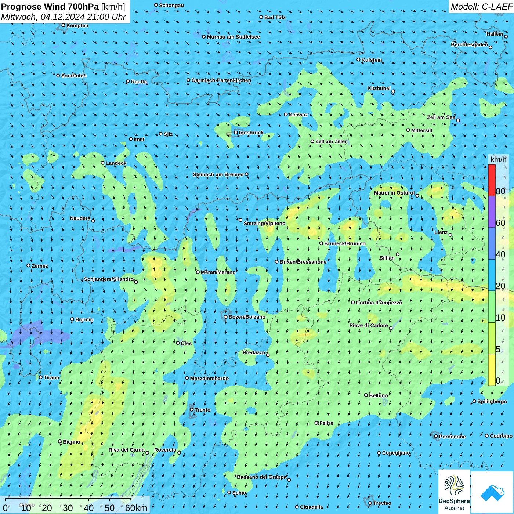Click the 'Modell: C-LAEF' label
The image size is (514, 514).
(x=481, y=7)
